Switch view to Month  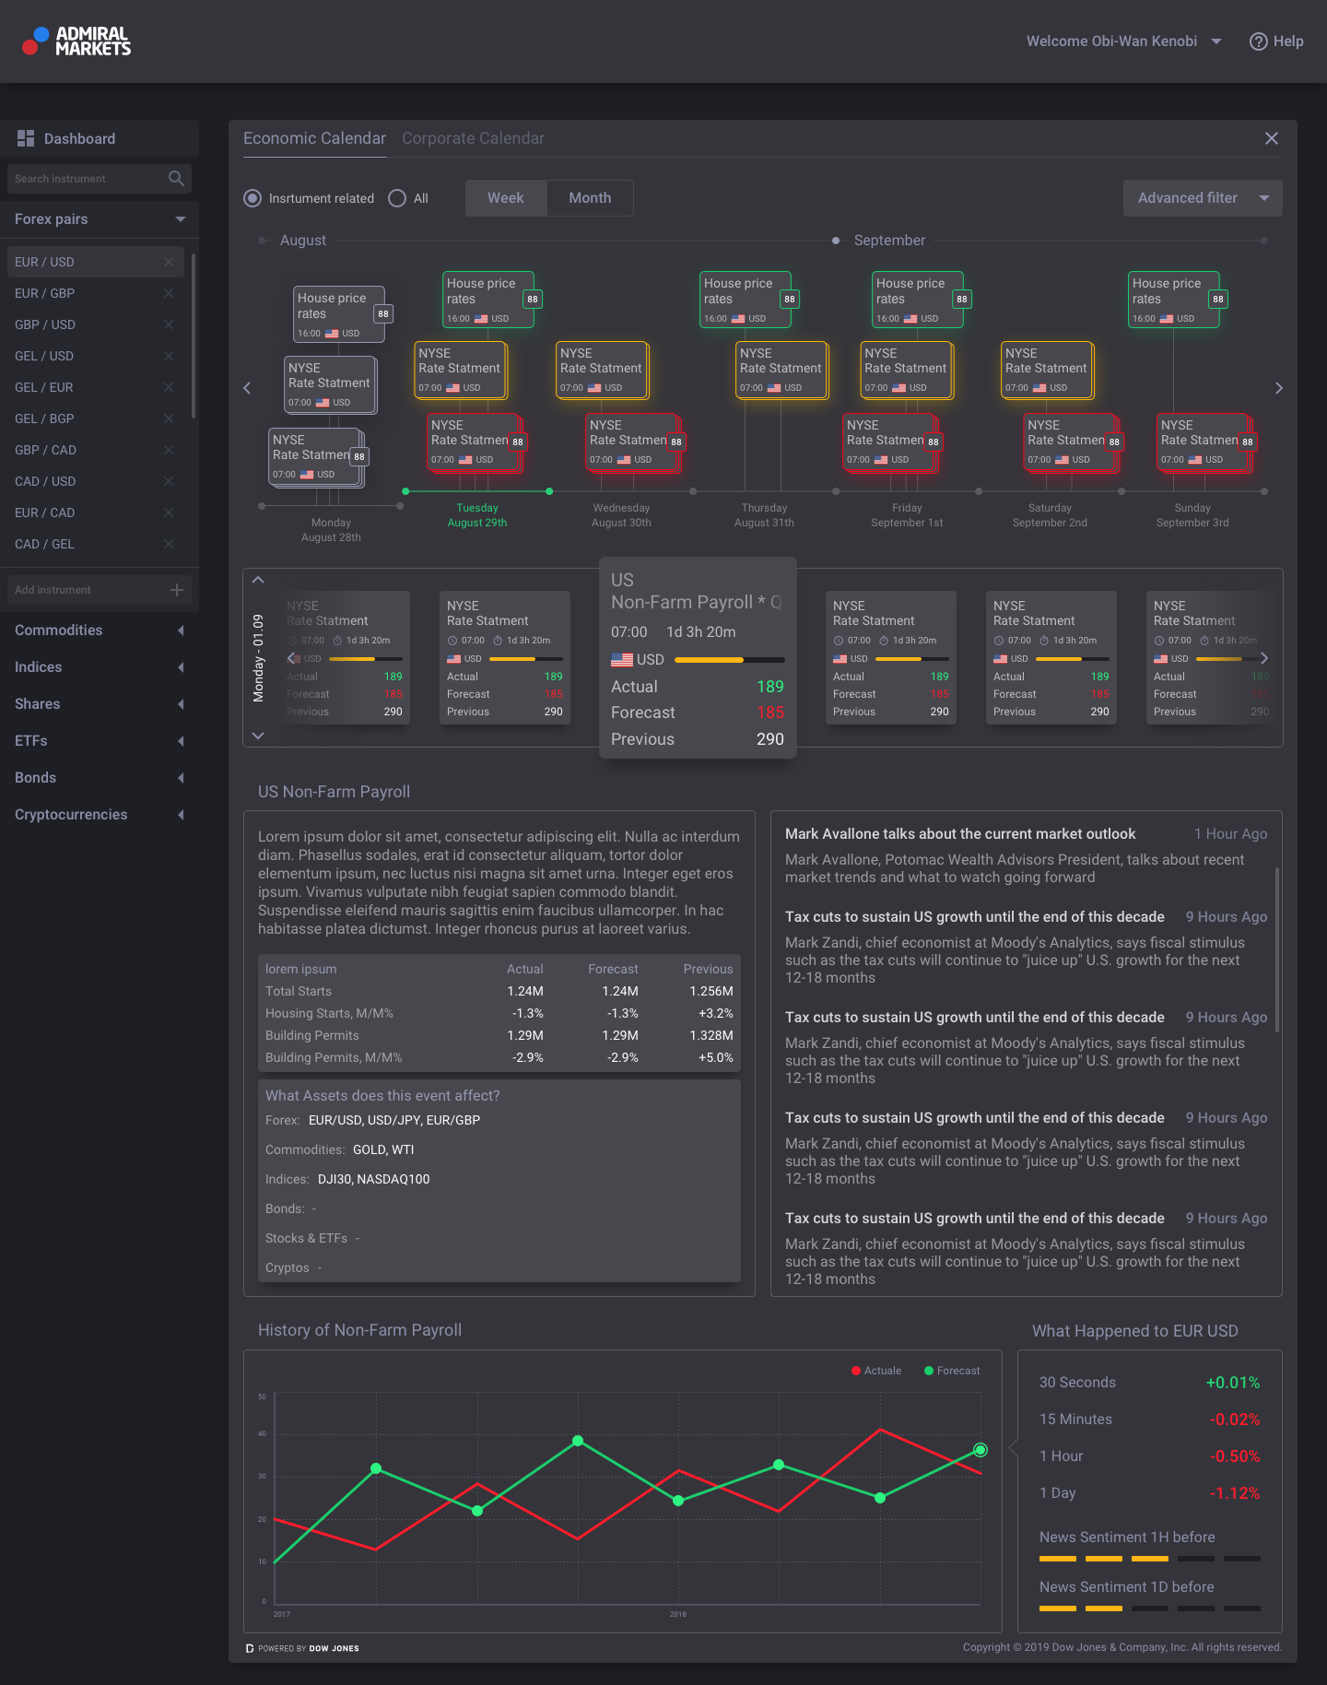coord(590,198)
